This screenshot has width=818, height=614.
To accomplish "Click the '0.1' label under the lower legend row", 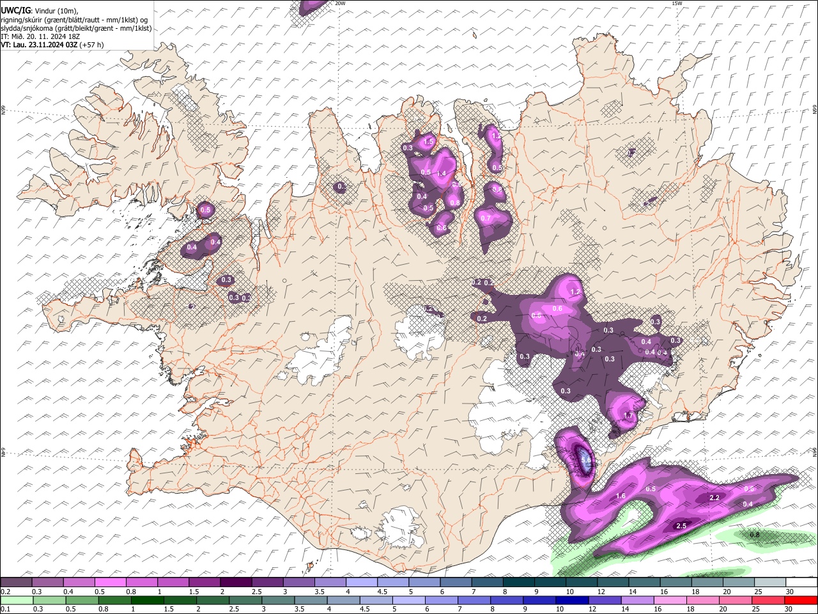I will click(x=6, y=609).
